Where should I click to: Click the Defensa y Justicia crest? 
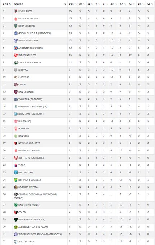[16, 180]
